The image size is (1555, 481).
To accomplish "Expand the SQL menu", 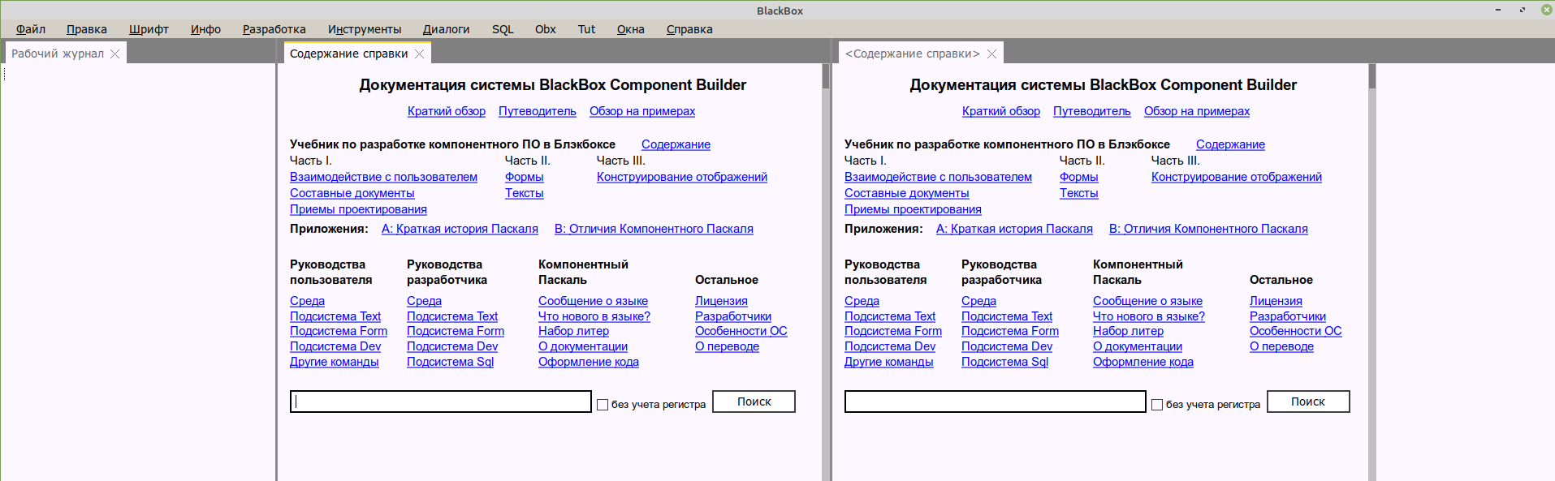I will (x=503, y=29).
